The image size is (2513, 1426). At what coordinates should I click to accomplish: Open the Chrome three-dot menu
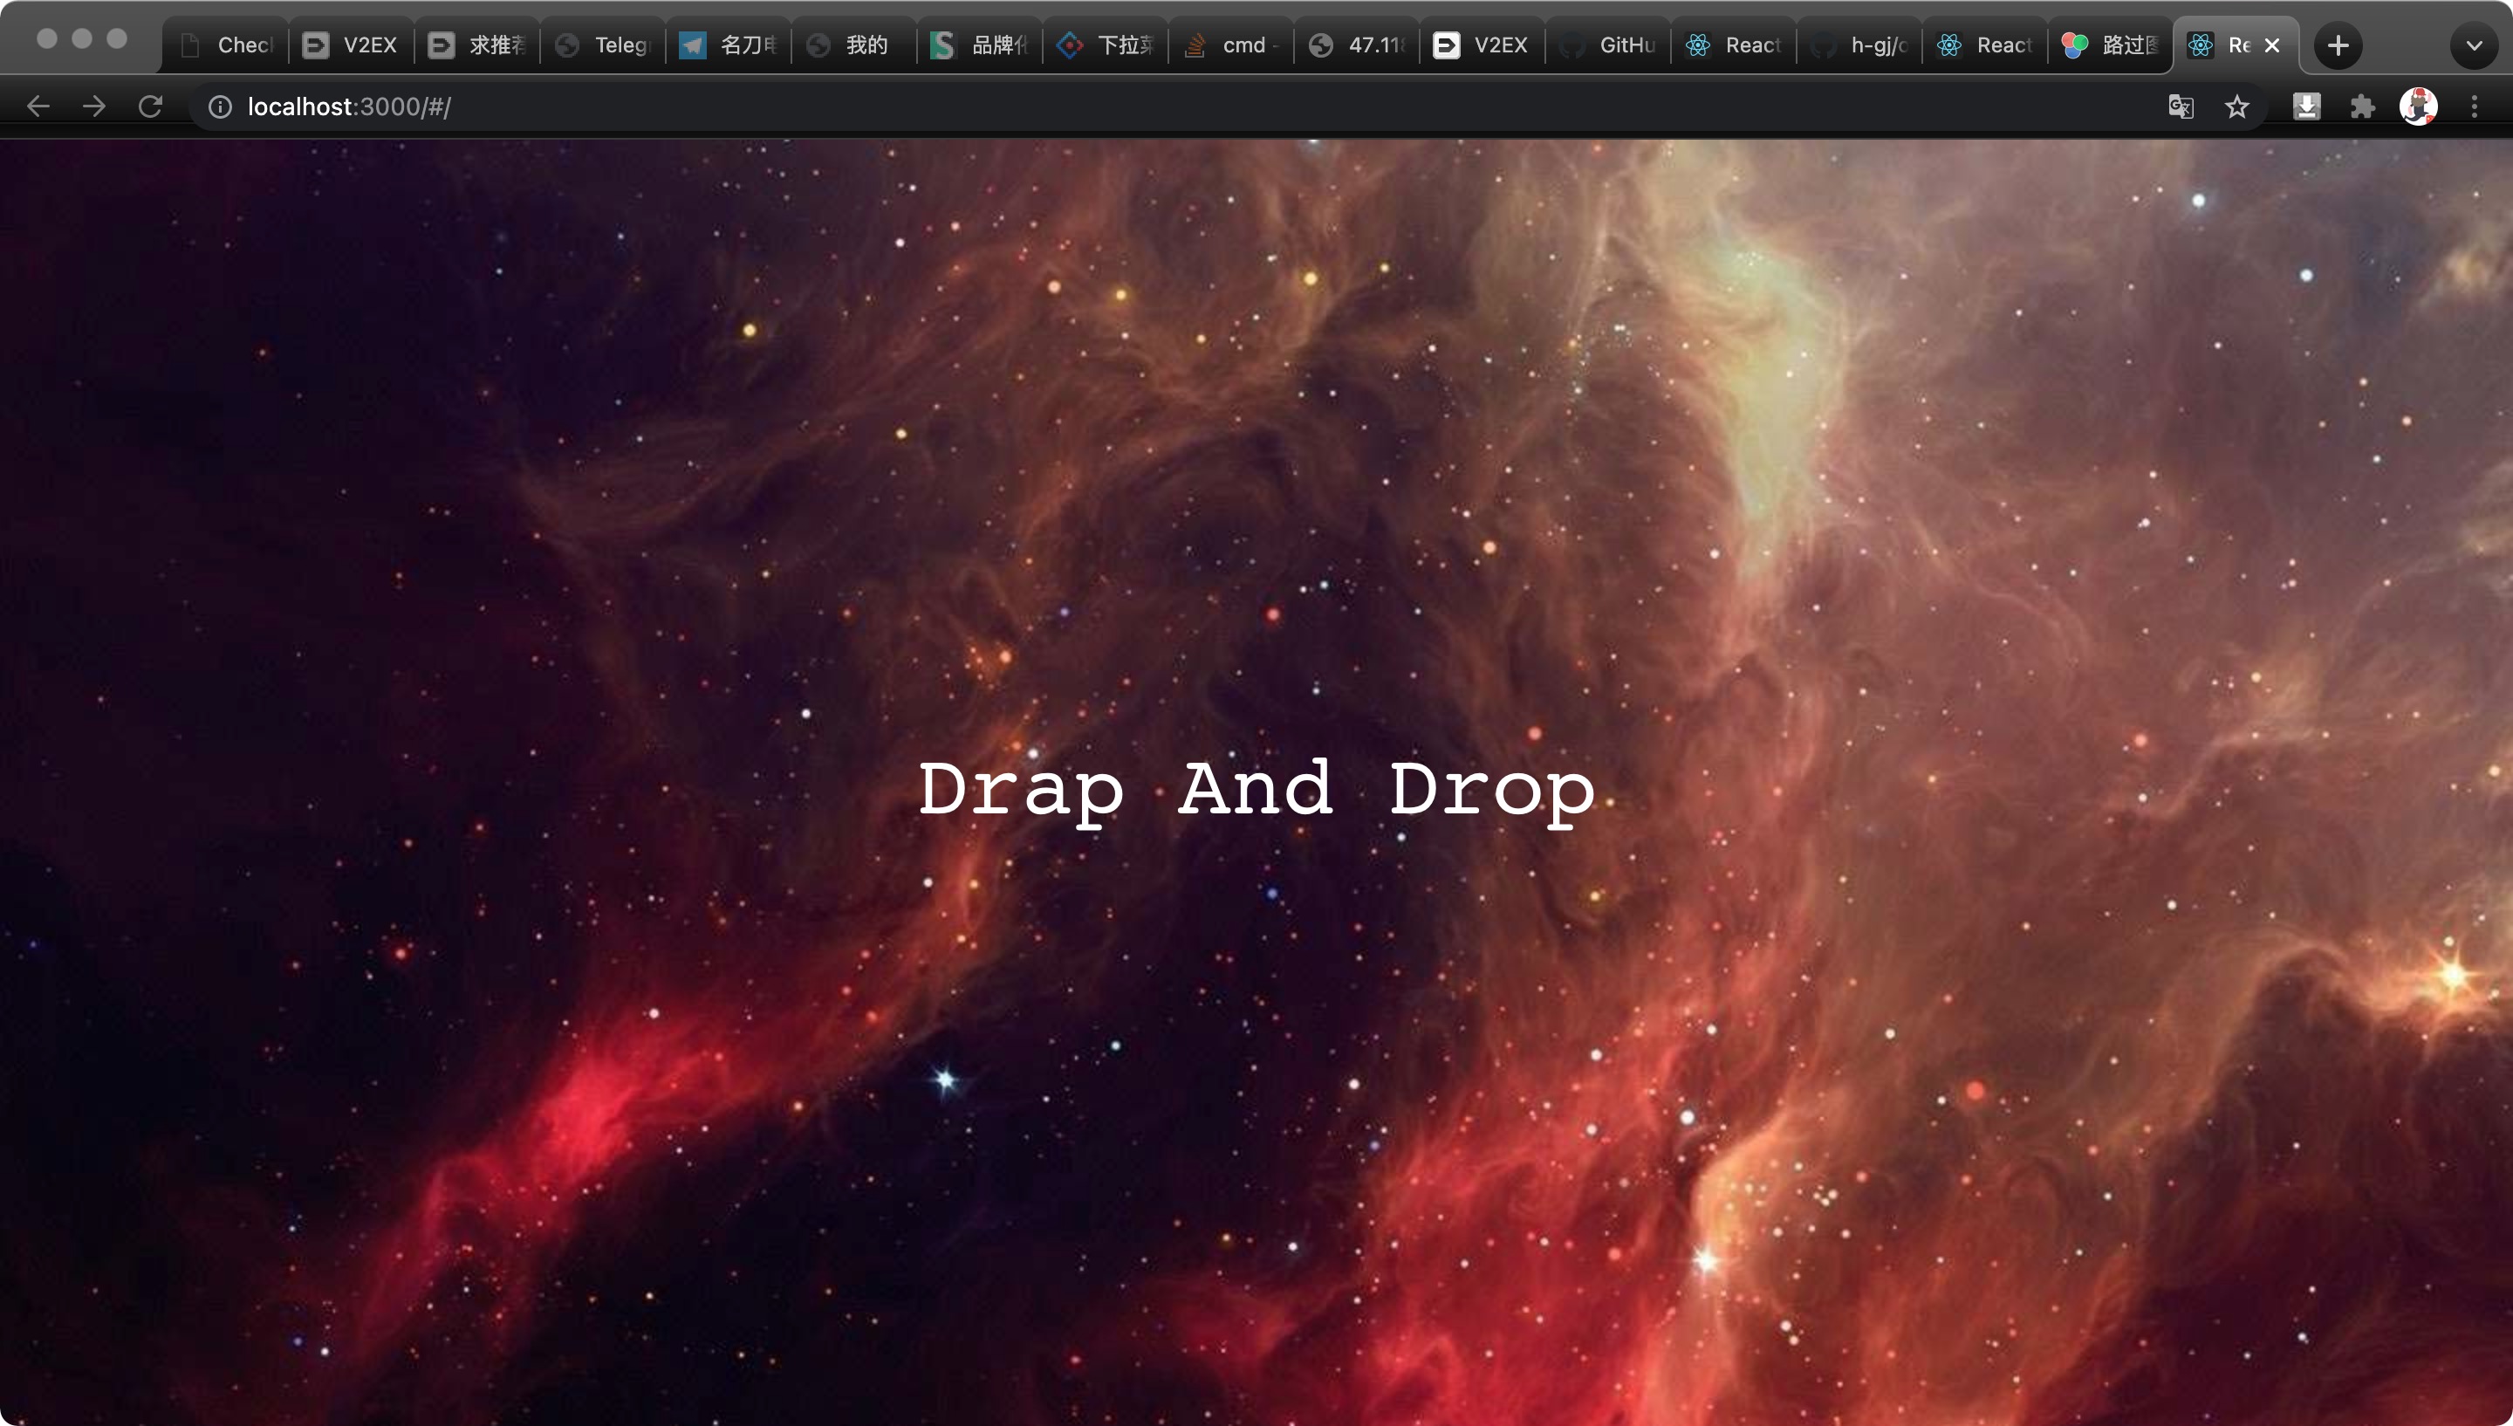[2475, 106]
